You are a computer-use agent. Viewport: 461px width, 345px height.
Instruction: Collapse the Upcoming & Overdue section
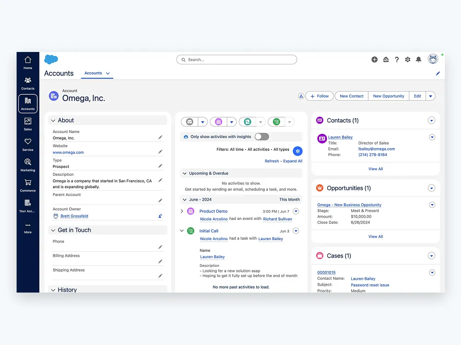[184, 173]
